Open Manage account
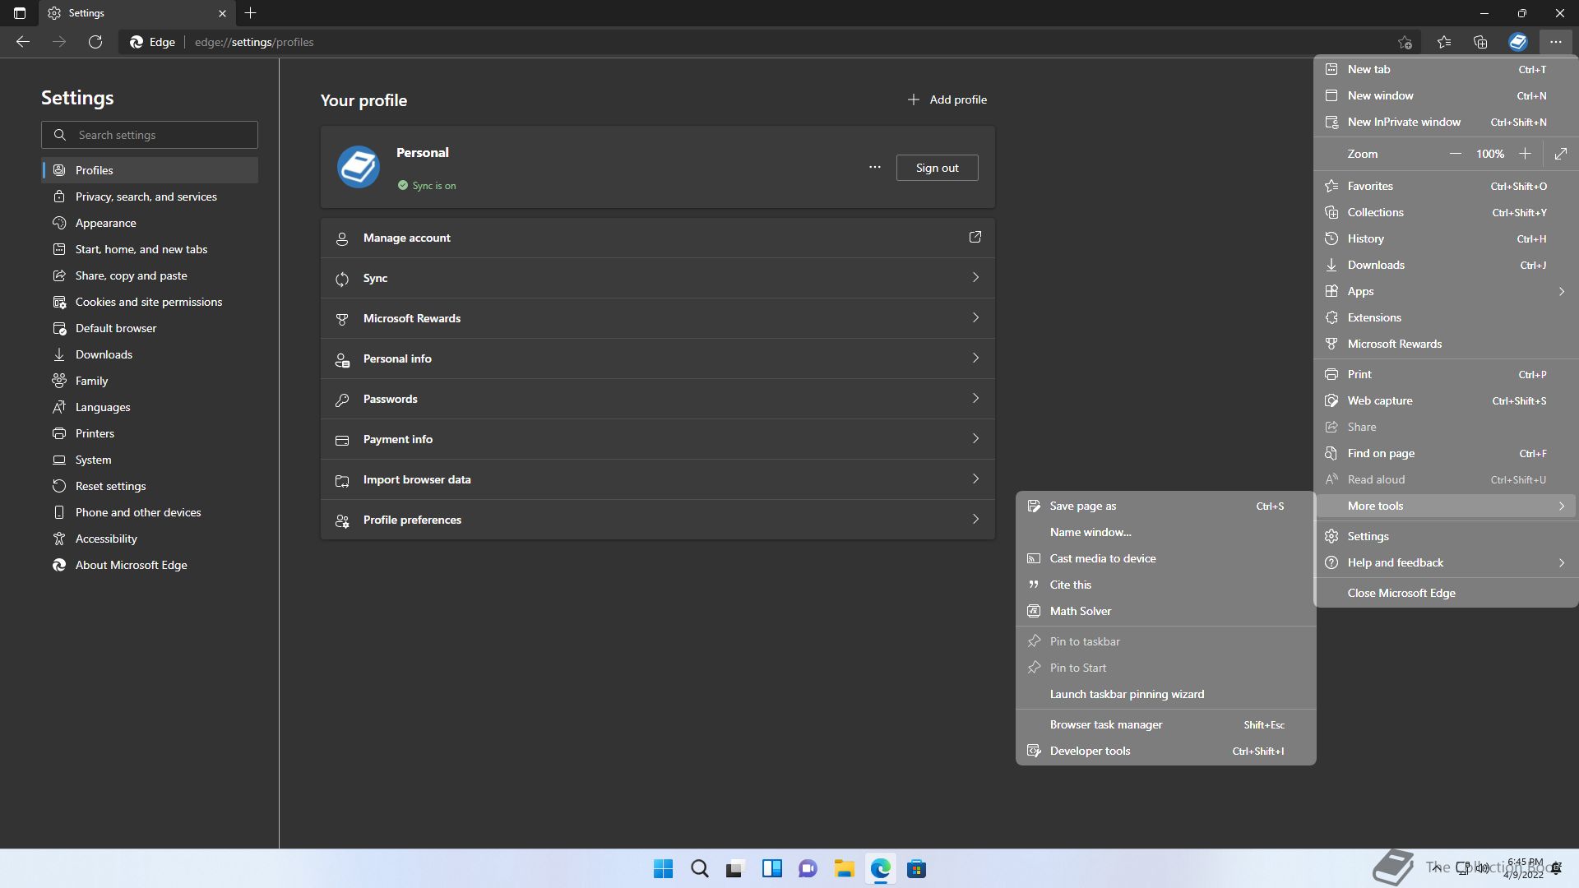The width and height of the screenshot is (1579, 888). click(658, 238)
